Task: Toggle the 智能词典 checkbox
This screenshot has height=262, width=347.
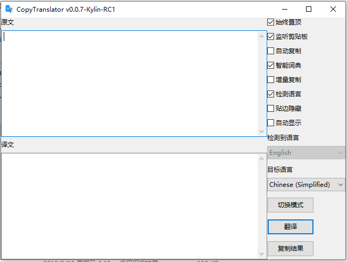Action: click(x=270, y=65)
